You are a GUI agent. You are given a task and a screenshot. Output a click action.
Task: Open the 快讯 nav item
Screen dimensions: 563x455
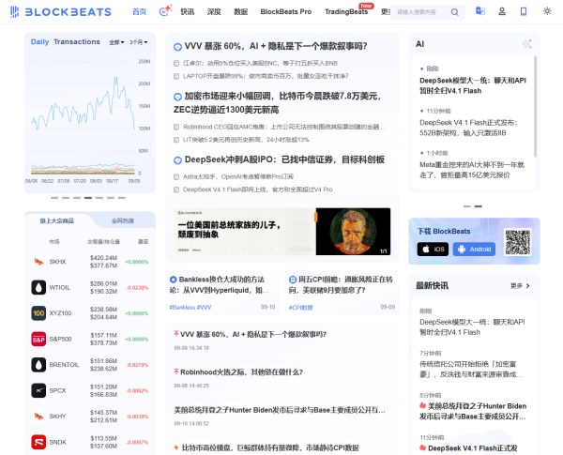click(x=187, y=12)
